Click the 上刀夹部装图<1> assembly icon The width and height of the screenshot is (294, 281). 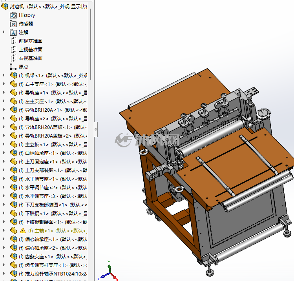(x=13, y=170)
